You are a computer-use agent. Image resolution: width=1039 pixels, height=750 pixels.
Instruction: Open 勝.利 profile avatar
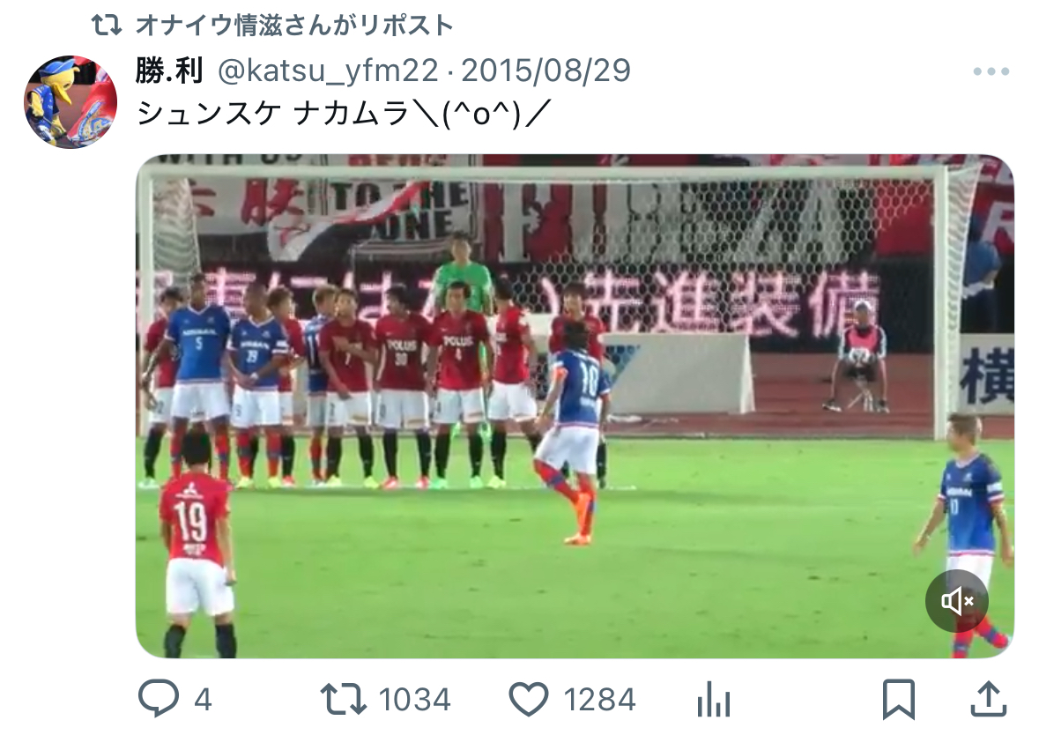pos(71,102)
